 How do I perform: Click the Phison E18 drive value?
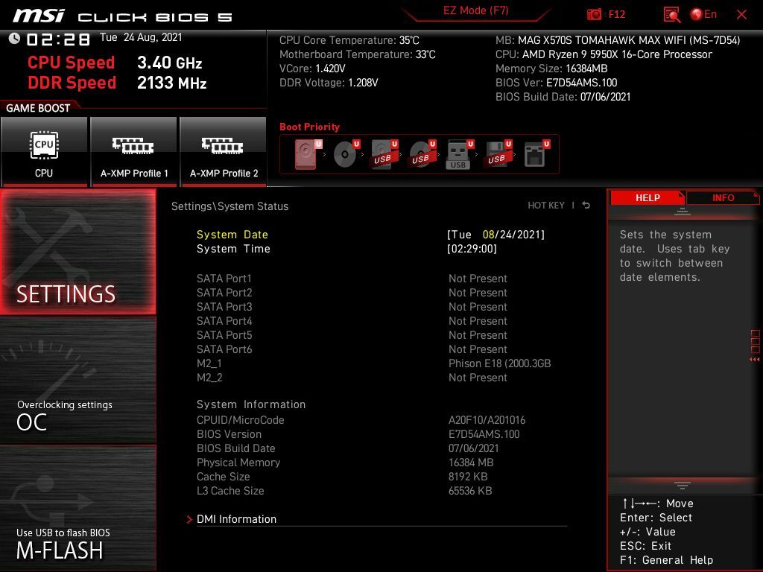pos(499,363)
